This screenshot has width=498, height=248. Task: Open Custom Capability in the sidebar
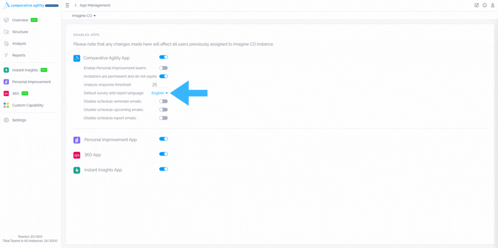click(x=27, y=105)
